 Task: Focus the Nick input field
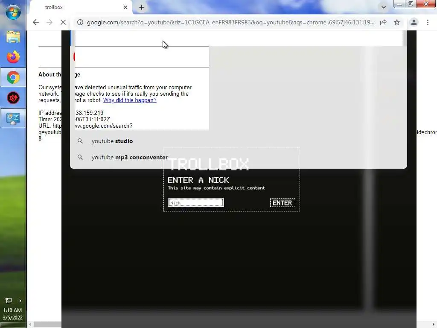tap(196, 202)
